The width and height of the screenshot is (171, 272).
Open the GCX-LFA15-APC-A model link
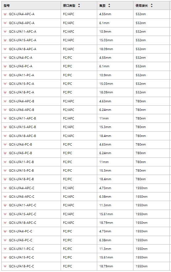tap(22, 40)
